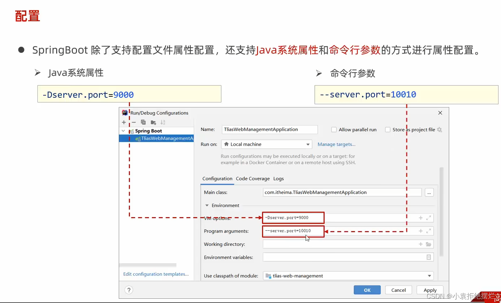501x303 pixels.
Task: Switch to Configuration tab
Action: click(x=217, y=179)
